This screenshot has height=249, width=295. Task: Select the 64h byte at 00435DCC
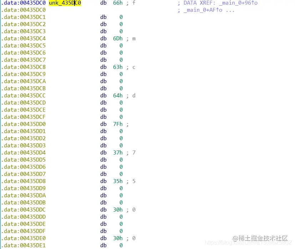[x=118, y=96]
